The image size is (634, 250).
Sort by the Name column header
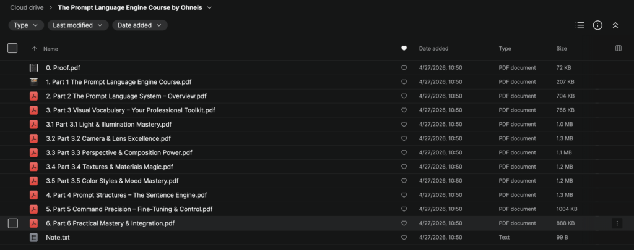51,49
